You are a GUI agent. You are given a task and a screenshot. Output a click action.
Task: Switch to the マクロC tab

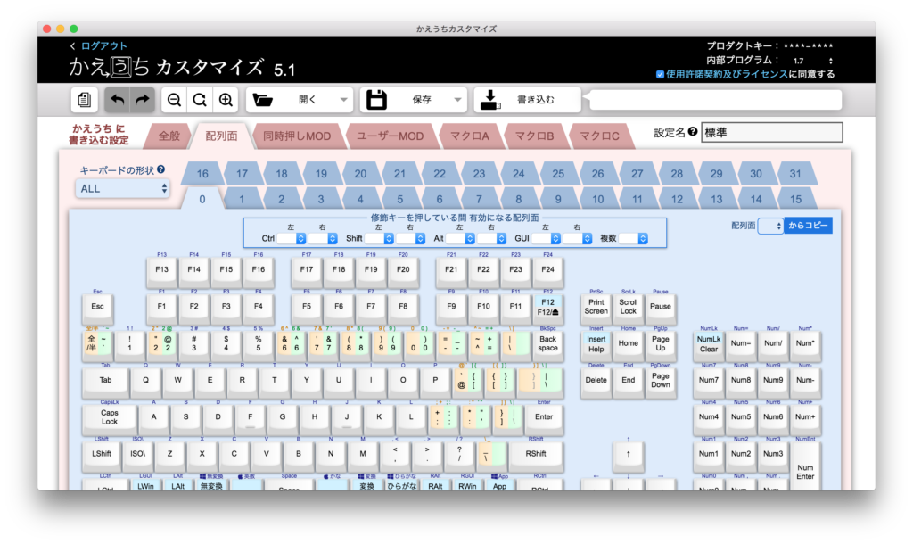click(x=599, y=136)
